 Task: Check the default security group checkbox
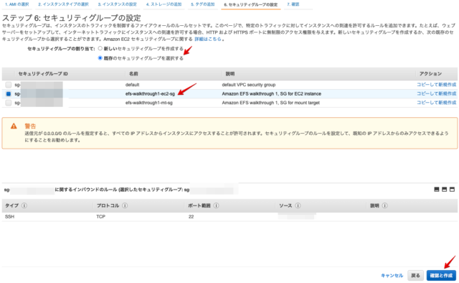[x=8, y=85]
